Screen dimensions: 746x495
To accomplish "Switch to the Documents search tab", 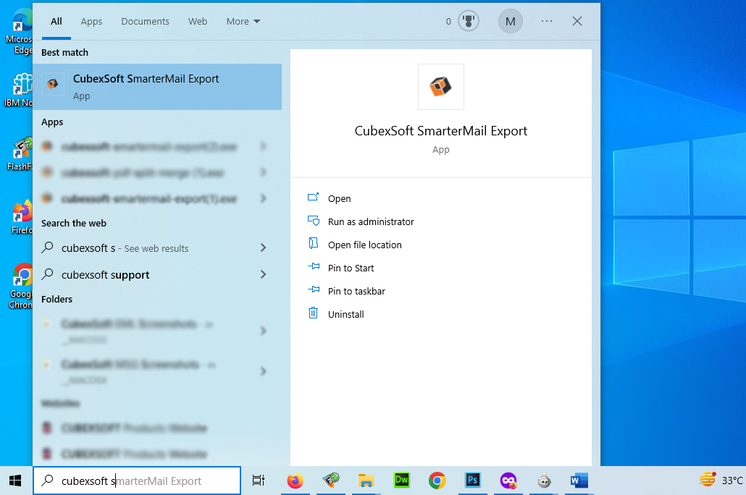I will point(145,22).
